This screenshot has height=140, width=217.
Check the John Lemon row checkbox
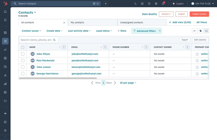[23, 67]
